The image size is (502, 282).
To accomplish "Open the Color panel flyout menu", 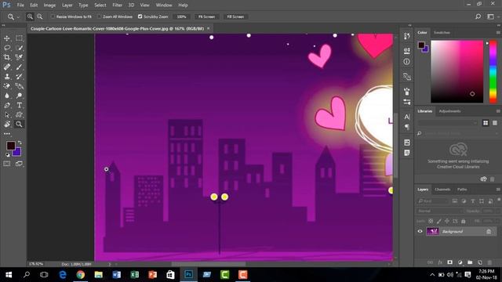I will click(x=498, y=33).
